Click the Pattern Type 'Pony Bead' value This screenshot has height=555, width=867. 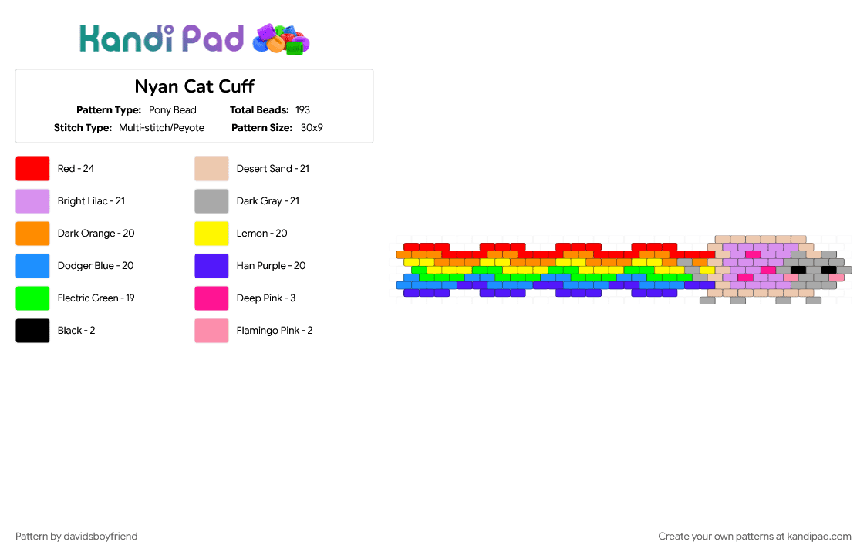tap(173, 110)
